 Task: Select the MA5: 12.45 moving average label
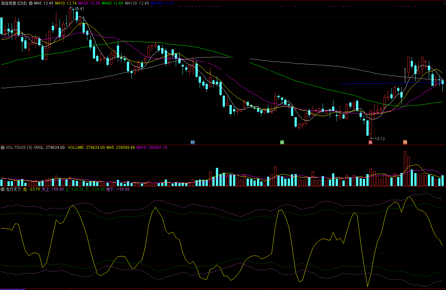(44, 3)
